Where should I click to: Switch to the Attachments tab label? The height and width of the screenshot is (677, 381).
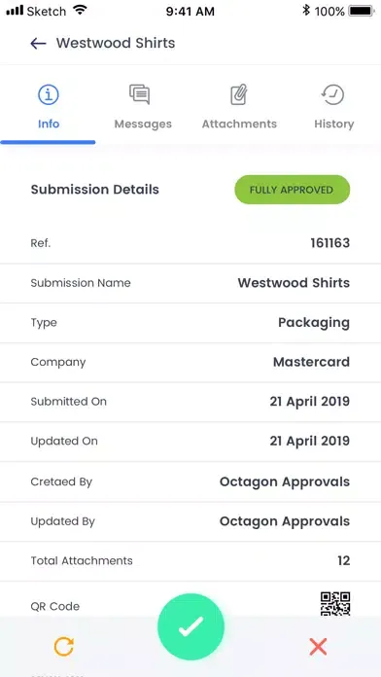[x=239, y=124]
